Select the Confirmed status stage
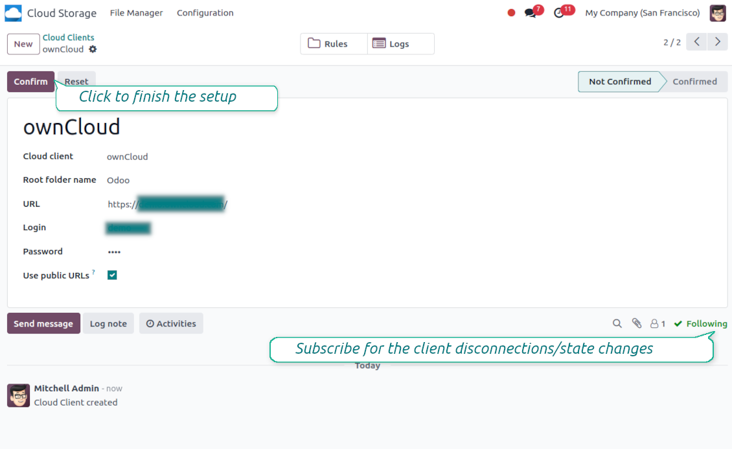The height and width of the screenshot is (449, 732). point(694,82)
